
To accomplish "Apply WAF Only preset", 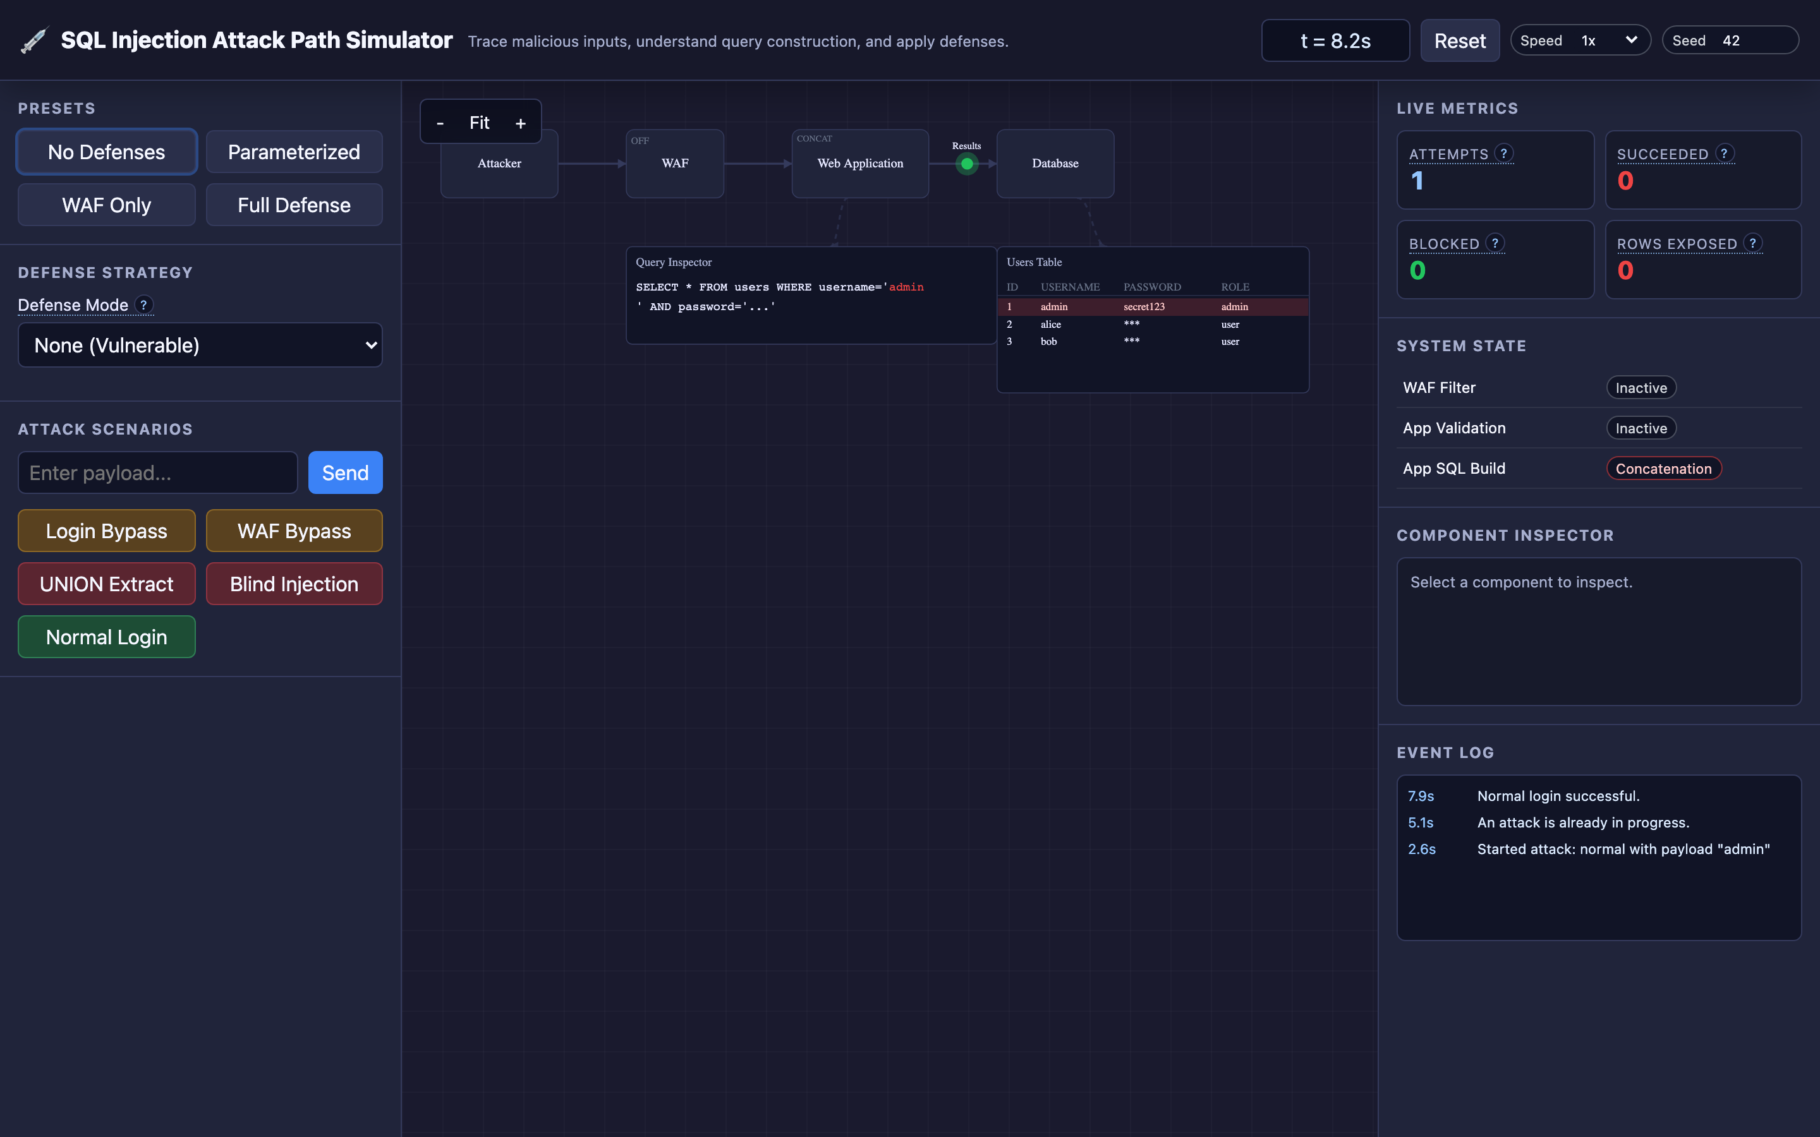I will (x=107, y=205).
